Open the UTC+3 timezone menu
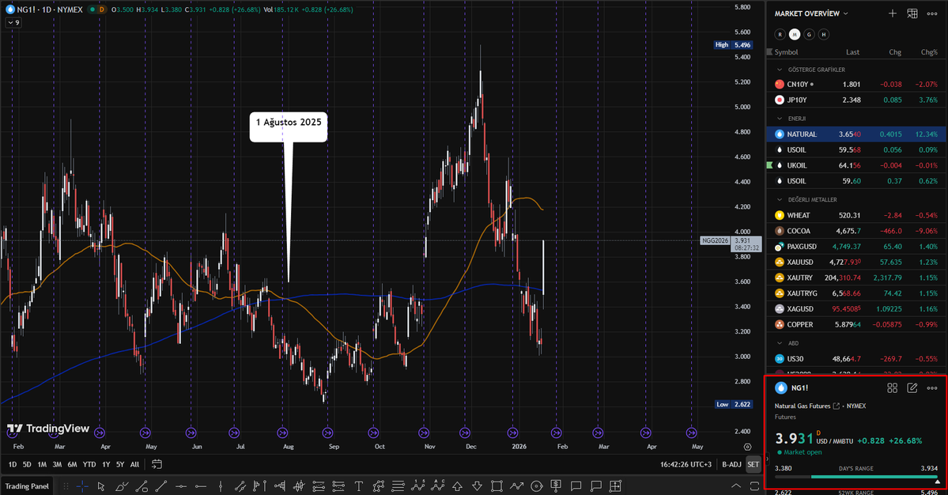The height and width of the screenshot is (495, 948). coord(686,464)
